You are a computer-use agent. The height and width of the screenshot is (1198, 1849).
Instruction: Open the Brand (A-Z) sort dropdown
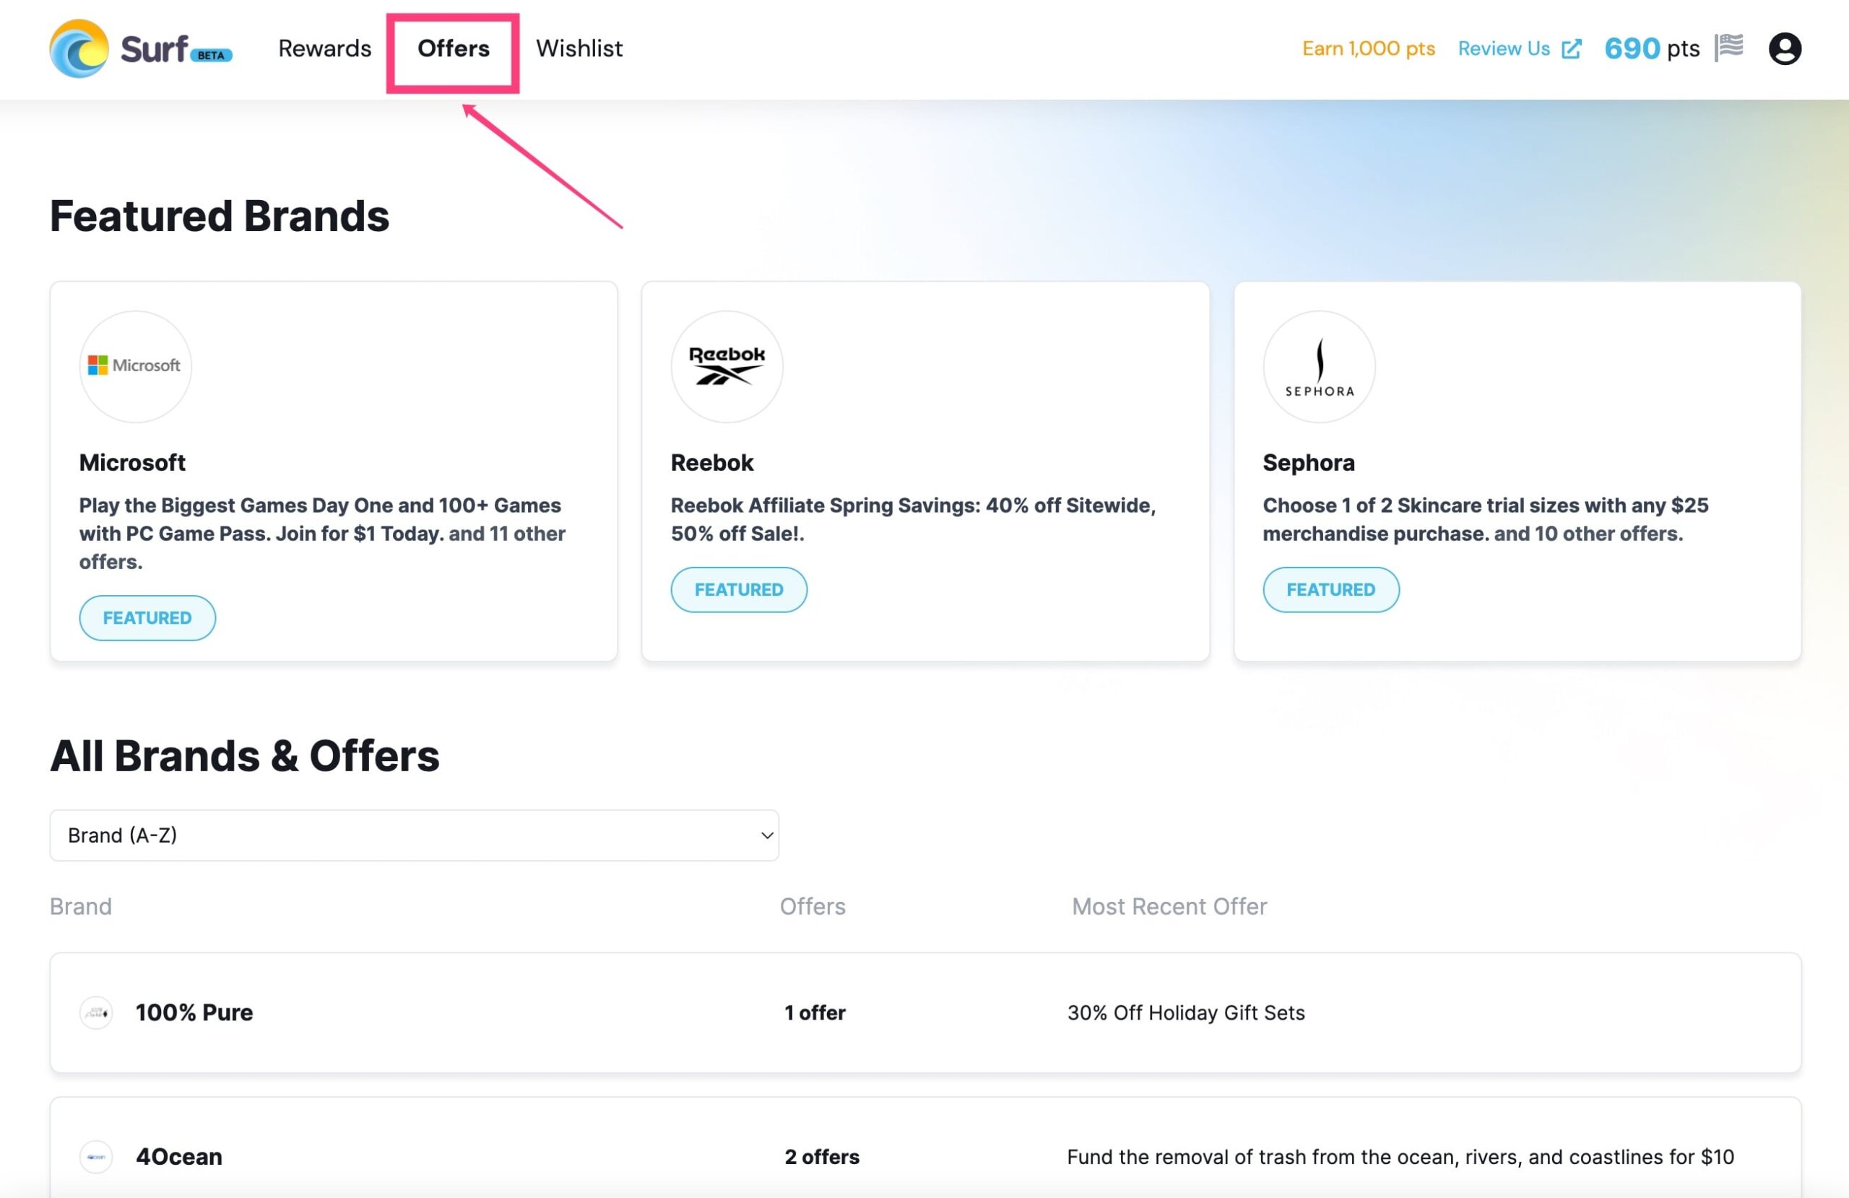pyautogui.click(x=414, y=835)
